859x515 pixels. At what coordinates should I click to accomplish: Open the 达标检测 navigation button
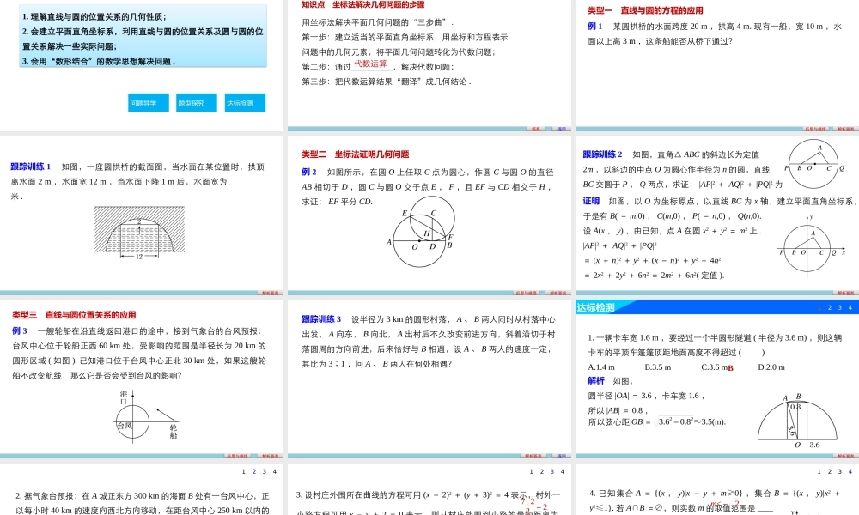coord(244,101)
